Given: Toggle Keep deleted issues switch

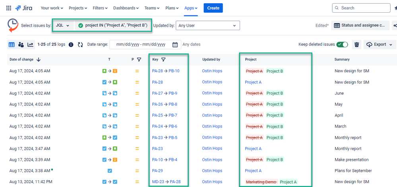Looking at the screenshot, I should point(342,44).
